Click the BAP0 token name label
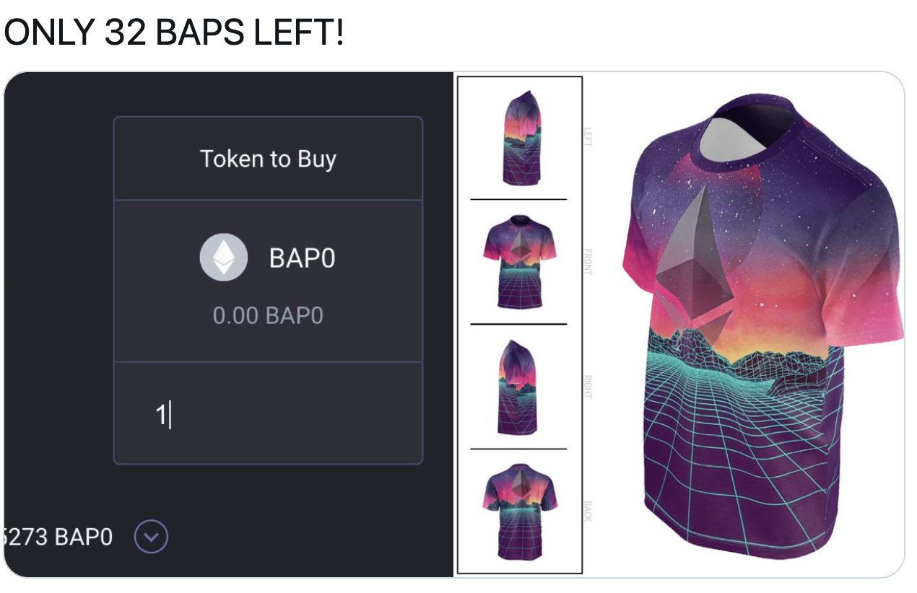Viewport: 917px width, 593px height. tap(302, 258)
